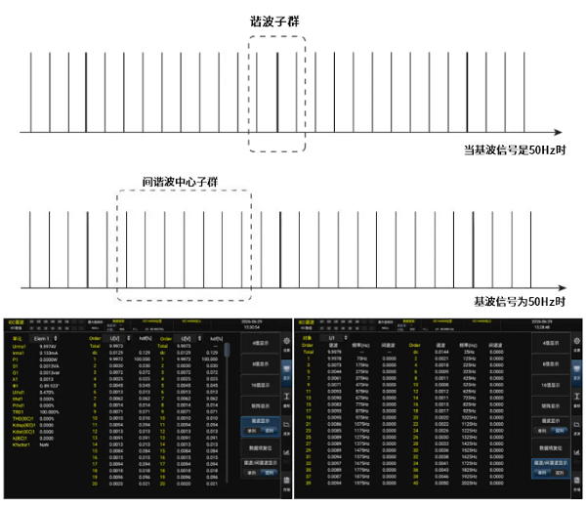Click the 75Hz frequency cell on right screen
Image resolution: width=586 pixels, height=507 pixels.
362,359
